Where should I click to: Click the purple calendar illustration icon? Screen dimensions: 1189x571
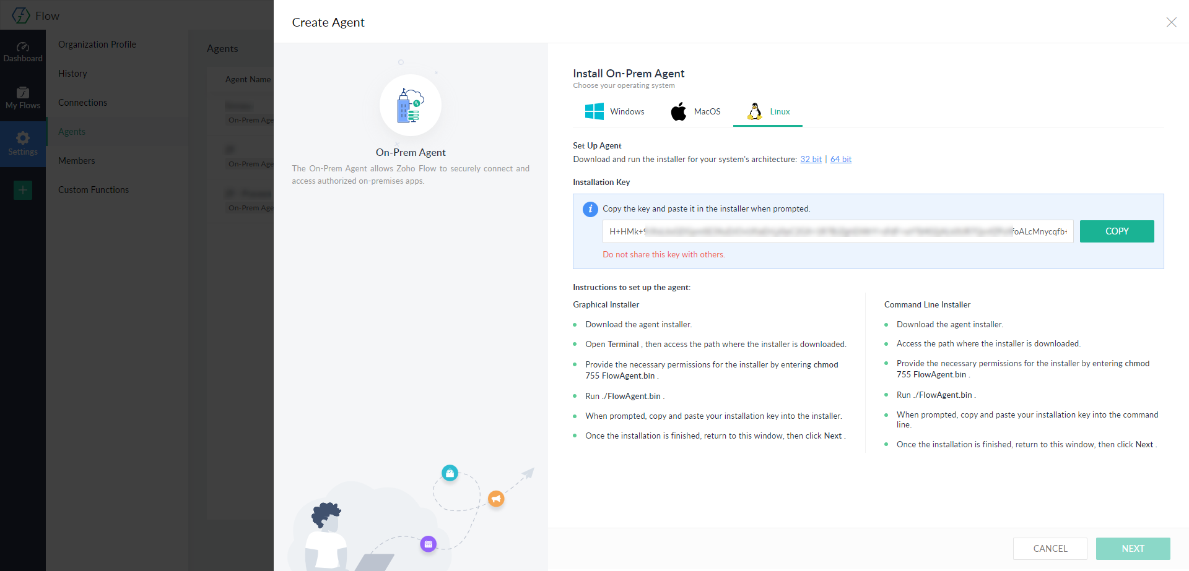(428, 544)
